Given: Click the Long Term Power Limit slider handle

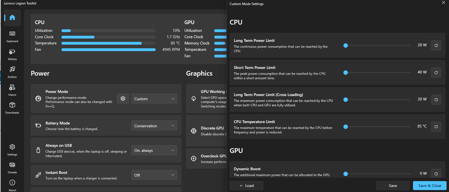Looking at the screenshot, I should pyautogui.click(x=346, y=45).
